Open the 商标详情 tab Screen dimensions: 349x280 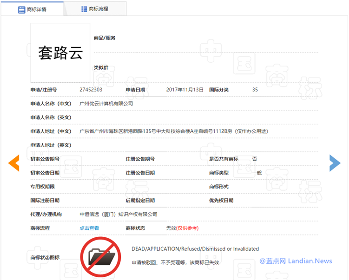tap(32, 9)
